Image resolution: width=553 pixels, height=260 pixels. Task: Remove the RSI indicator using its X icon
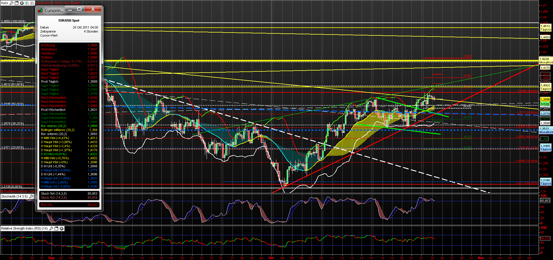point(61,228)
